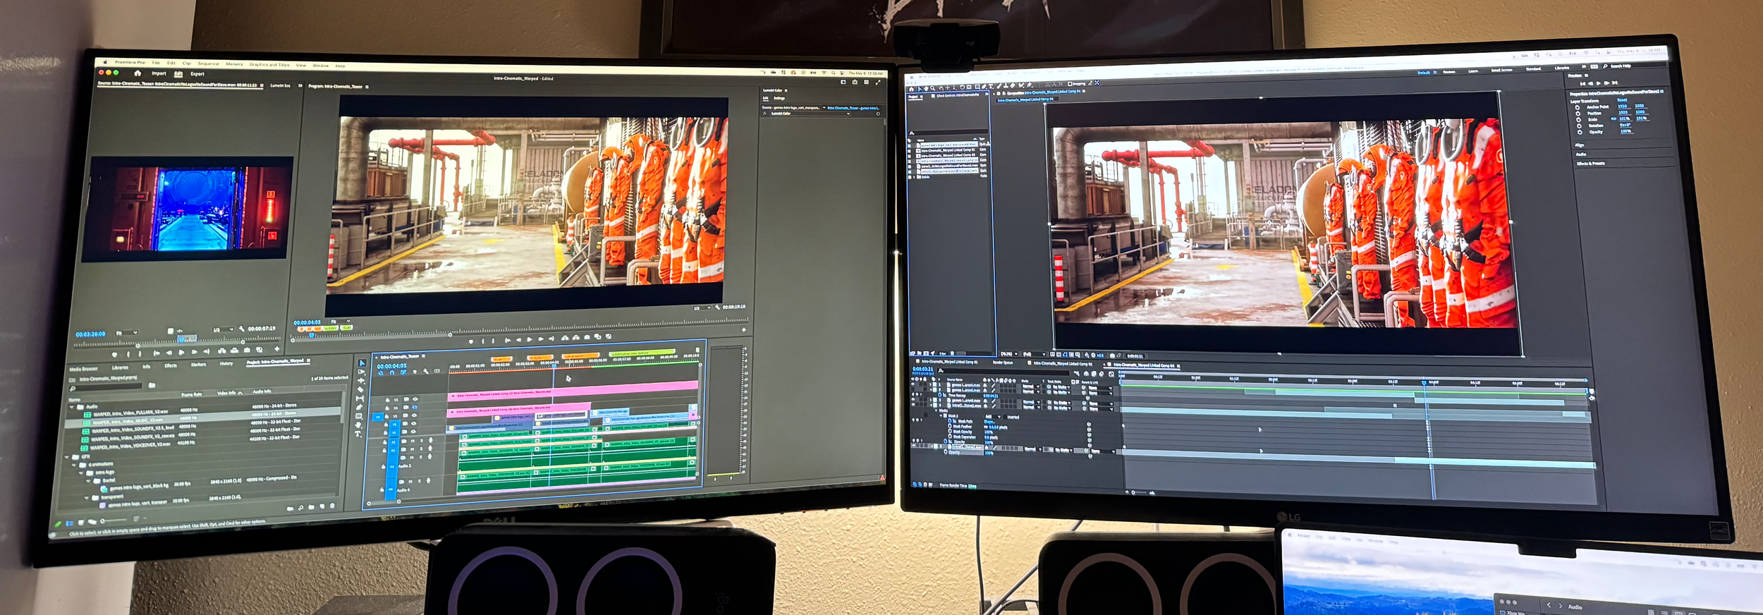1763x615 pixels.
Task: Select the Pen tool in Premiere's tool panel
Action: pyautogui.click(x=359, y=407)
